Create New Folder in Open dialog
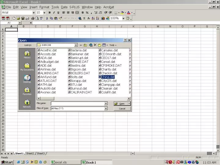This screenshot has width=220, height=165. coord(100,45)
